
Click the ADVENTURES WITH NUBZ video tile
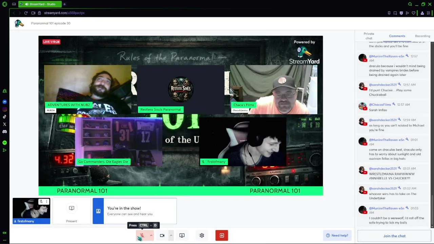[x=87, y=89]
